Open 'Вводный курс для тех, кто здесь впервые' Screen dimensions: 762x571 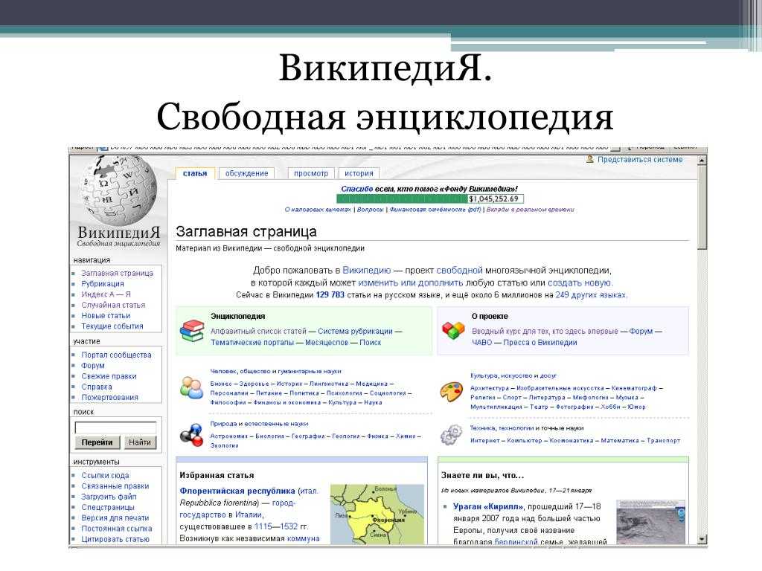[545, 331]
